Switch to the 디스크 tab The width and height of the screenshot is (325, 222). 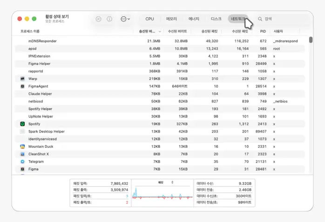click(216, 19)
